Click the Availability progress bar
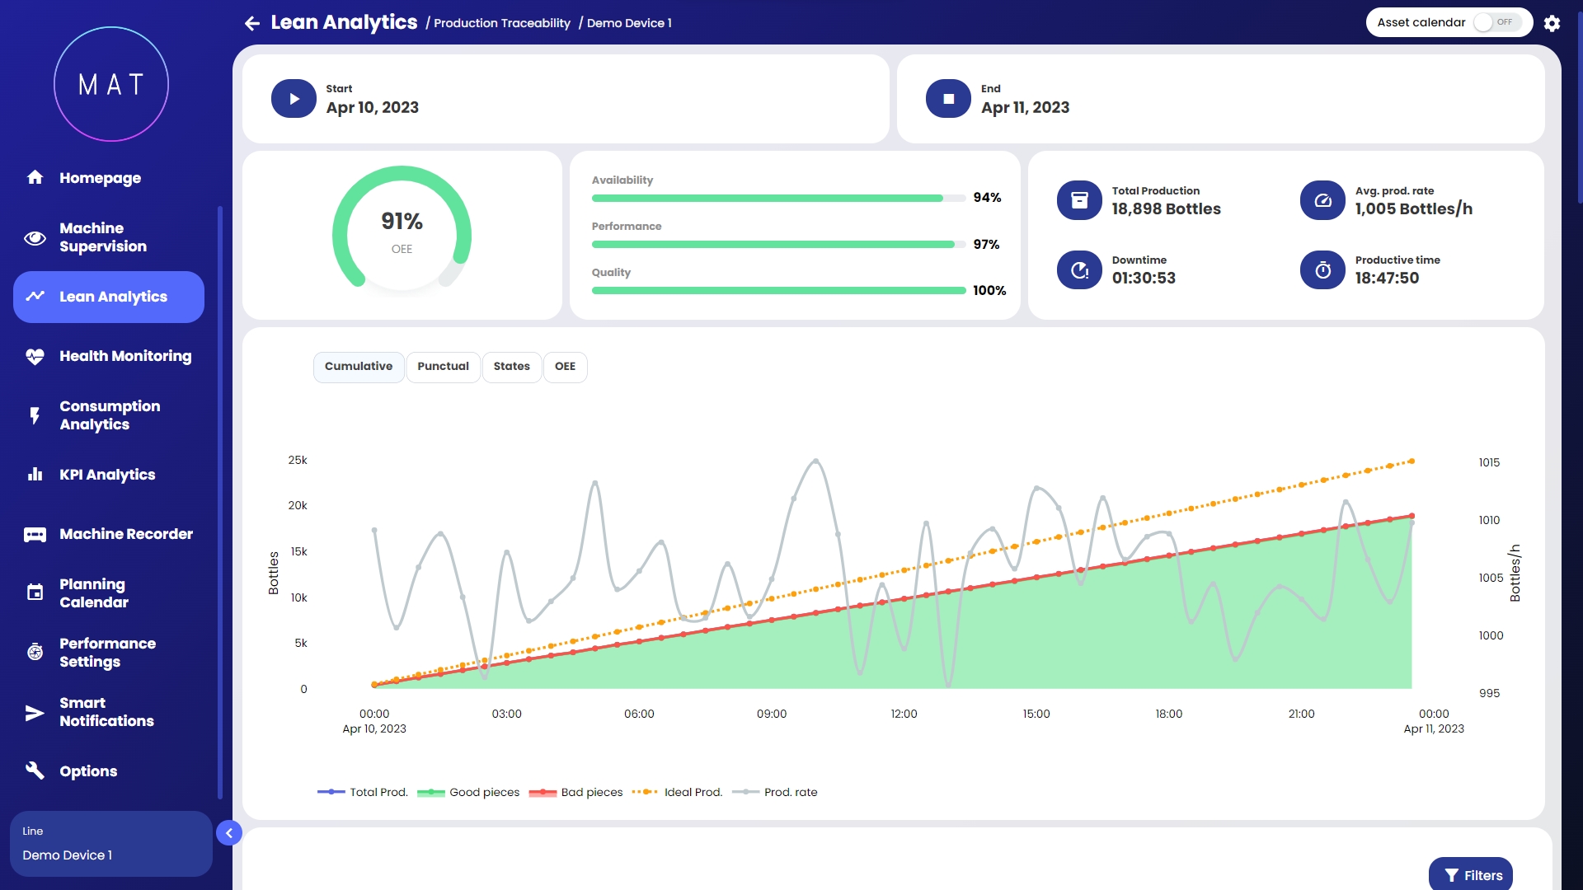Viewport: 1583px width, 890px height. click(x=777, y=199)
